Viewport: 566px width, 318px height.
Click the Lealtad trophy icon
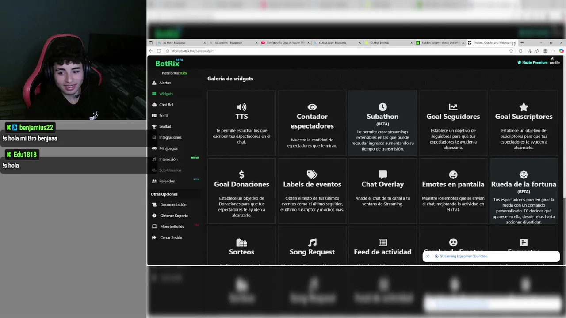tap(154, 126)
